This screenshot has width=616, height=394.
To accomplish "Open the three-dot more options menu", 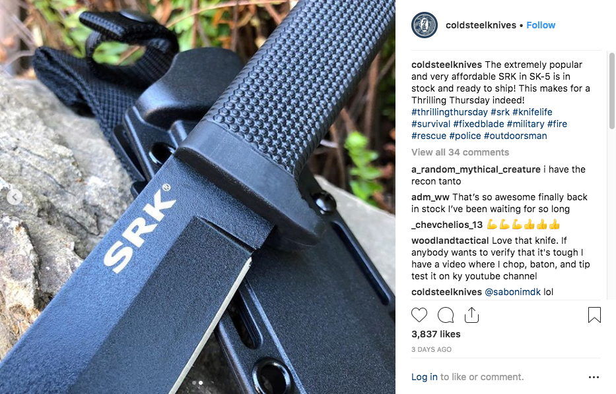I will coord(594,377).
